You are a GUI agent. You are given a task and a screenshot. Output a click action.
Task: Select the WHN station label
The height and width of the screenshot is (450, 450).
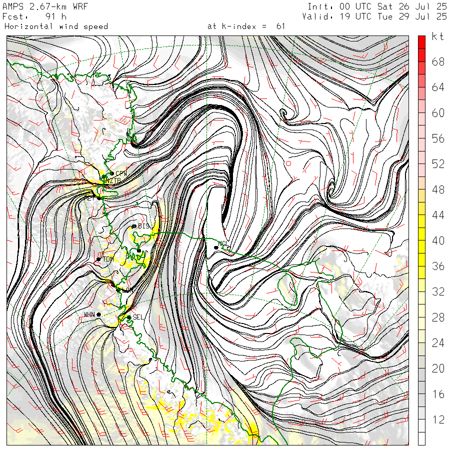(89, 315)
